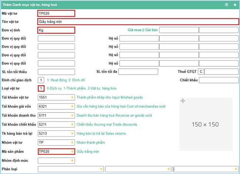Click the Chiết khấu input field
This screenshot has width=240, height=174.
point(218,80)
